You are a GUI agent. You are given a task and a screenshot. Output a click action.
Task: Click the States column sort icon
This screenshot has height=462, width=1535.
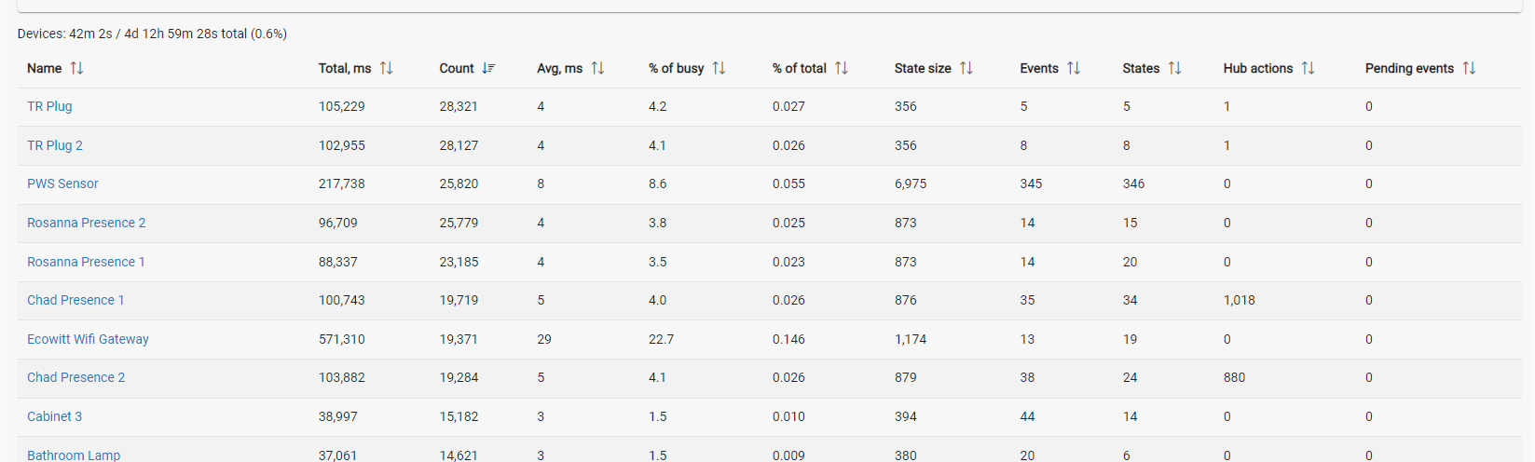1174,68
